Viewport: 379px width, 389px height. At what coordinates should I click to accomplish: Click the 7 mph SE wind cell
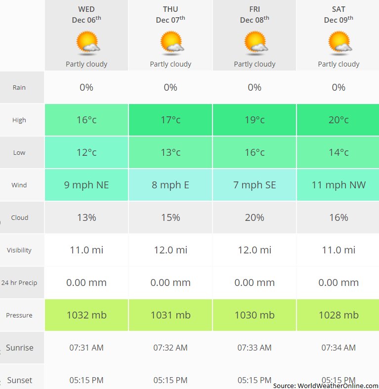(x=254, y=185)
